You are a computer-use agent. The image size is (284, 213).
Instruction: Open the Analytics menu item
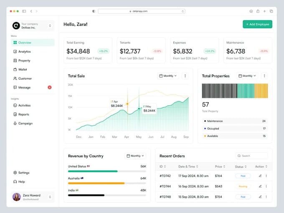pos(24,52)
